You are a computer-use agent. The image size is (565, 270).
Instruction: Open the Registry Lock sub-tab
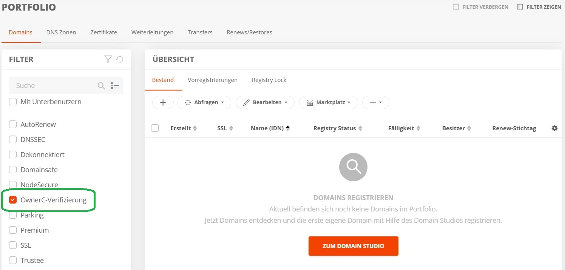269,80
